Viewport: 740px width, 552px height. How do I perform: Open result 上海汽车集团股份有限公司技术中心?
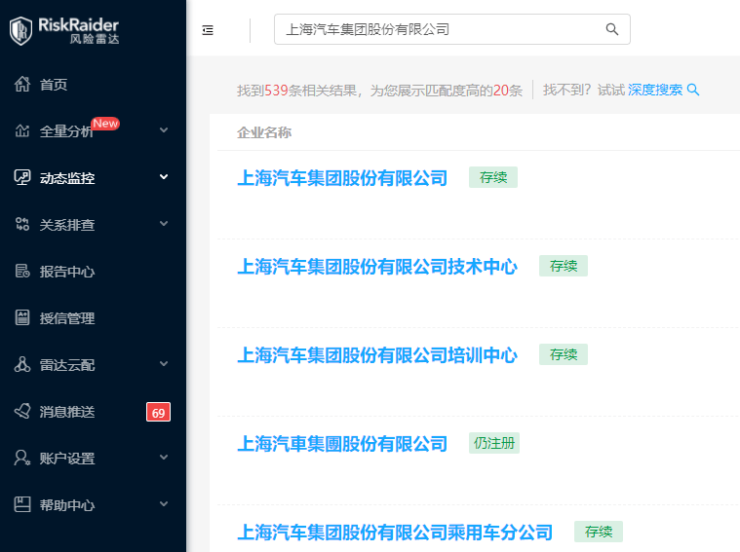pyautogui.click(x=377, y=267)
